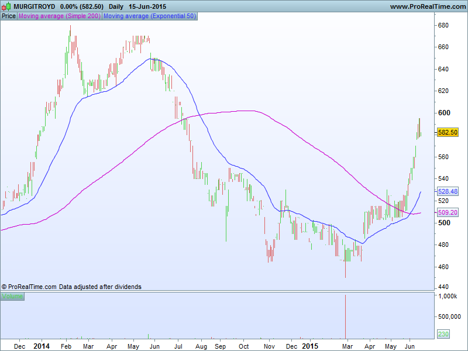Click the large red volume spike bar

pyautogui.click(x=346, y=316)
